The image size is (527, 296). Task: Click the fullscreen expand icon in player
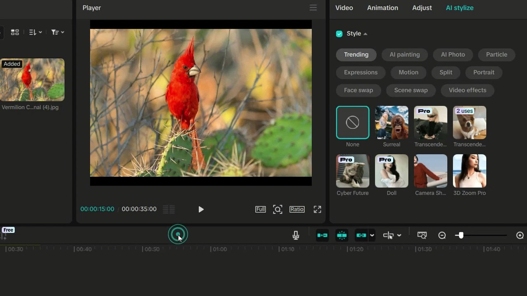click(317, 209)
